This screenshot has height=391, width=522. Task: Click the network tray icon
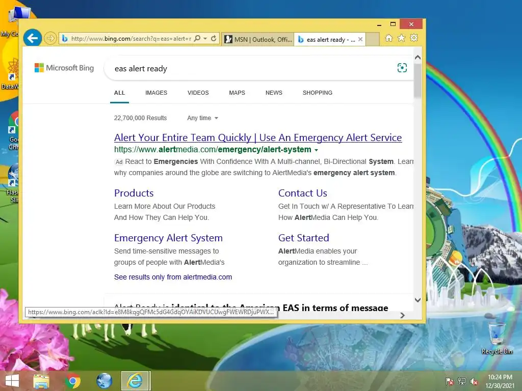(462, 381)
